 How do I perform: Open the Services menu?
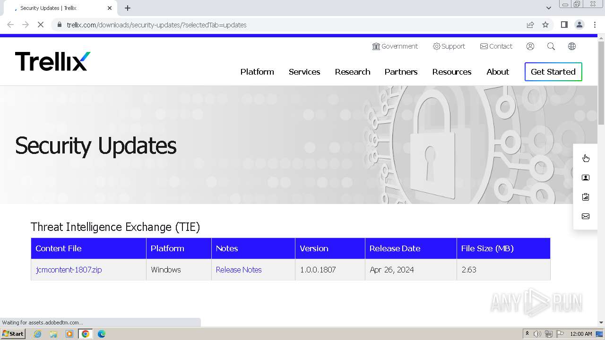(x=304, y=72)
